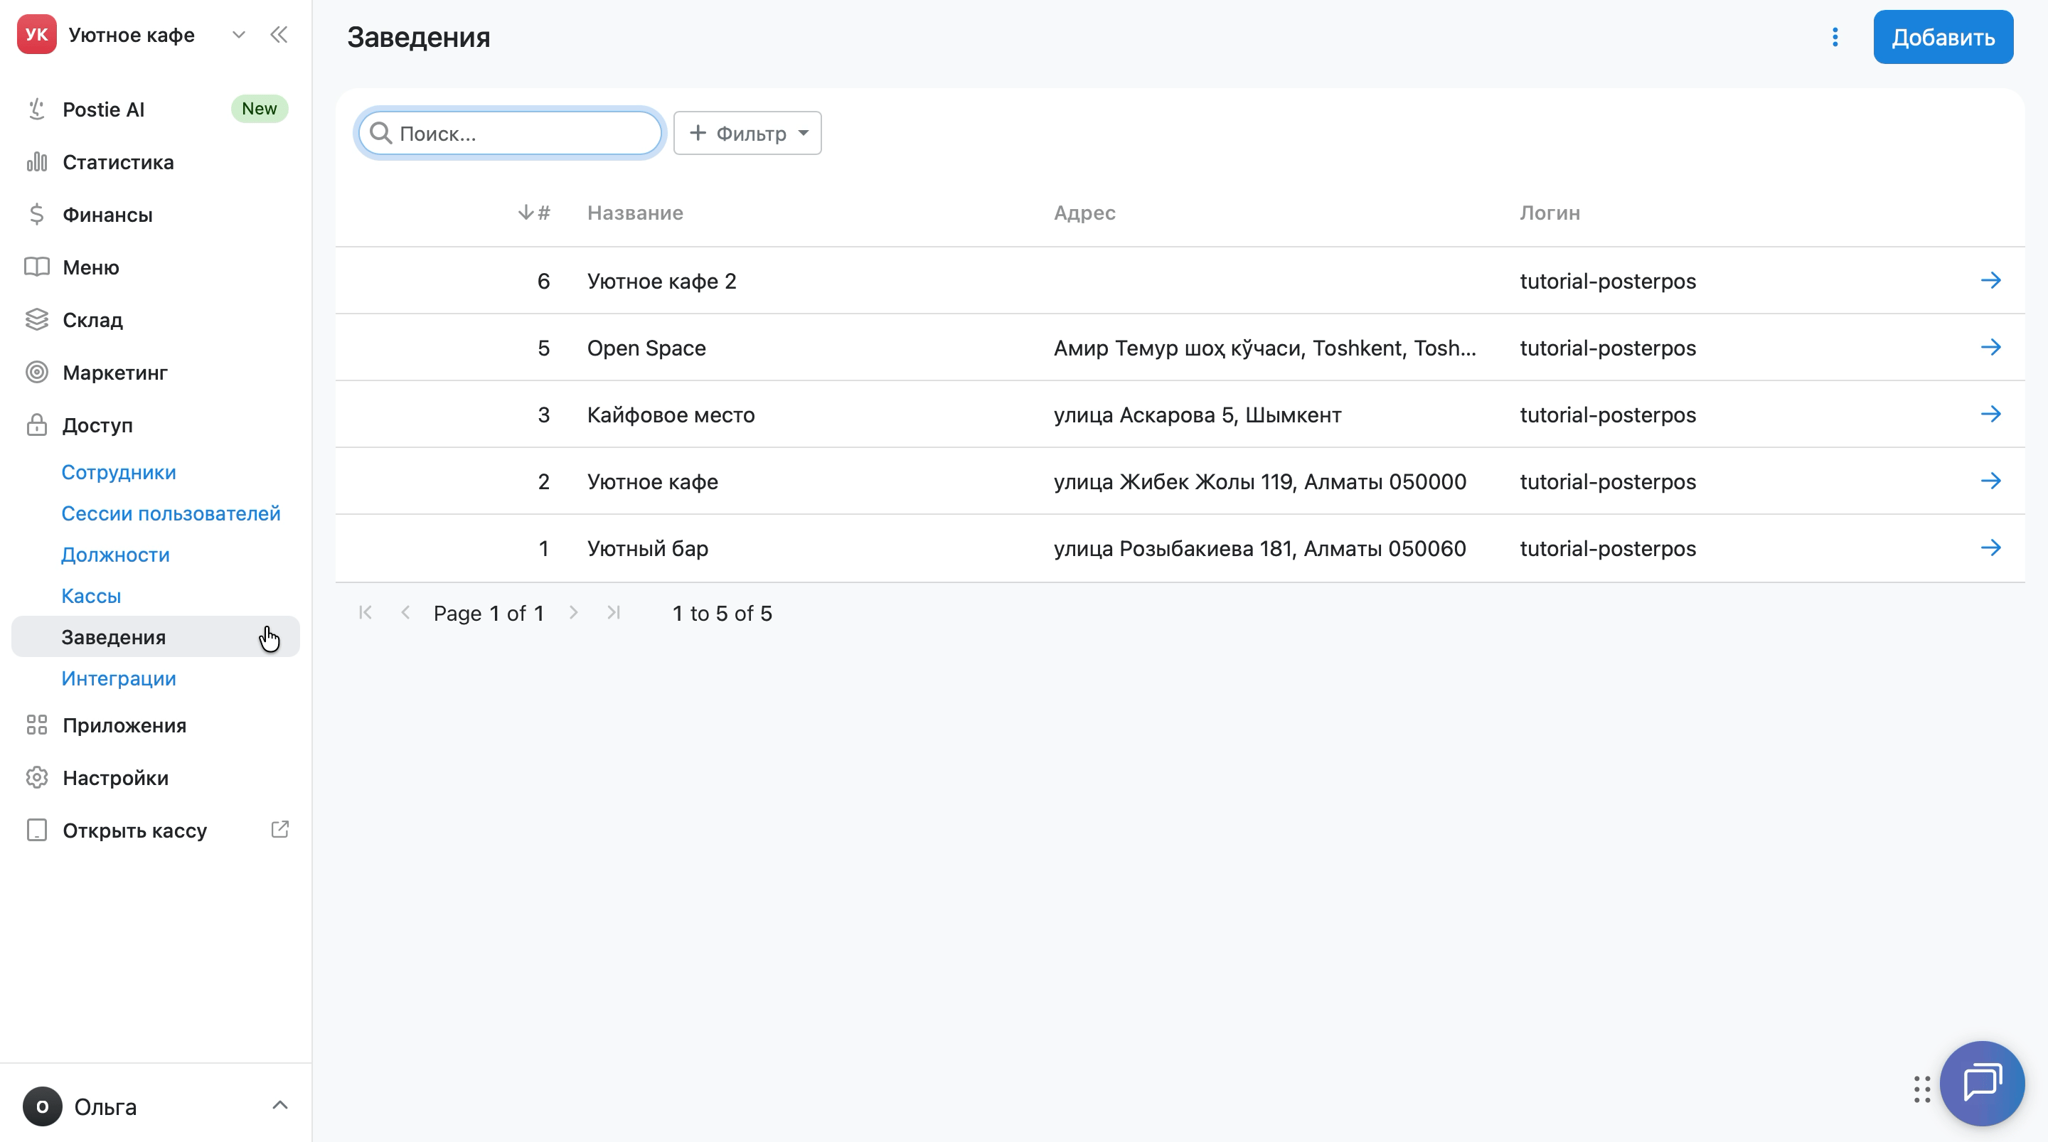Viewport: 2048px width, 1142px height.
Task: Open the three-dot more options menu
Action: [x=1835, y=38]
